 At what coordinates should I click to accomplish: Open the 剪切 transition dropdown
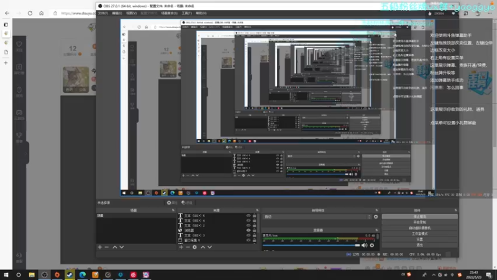click(317, 217)
